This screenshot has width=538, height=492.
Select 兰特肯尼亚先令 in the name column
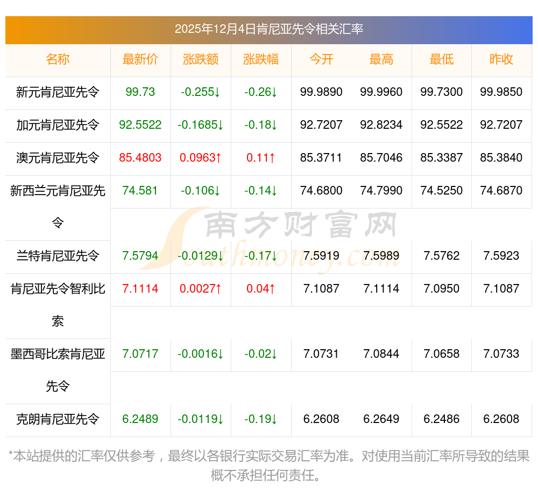point(58,255)
